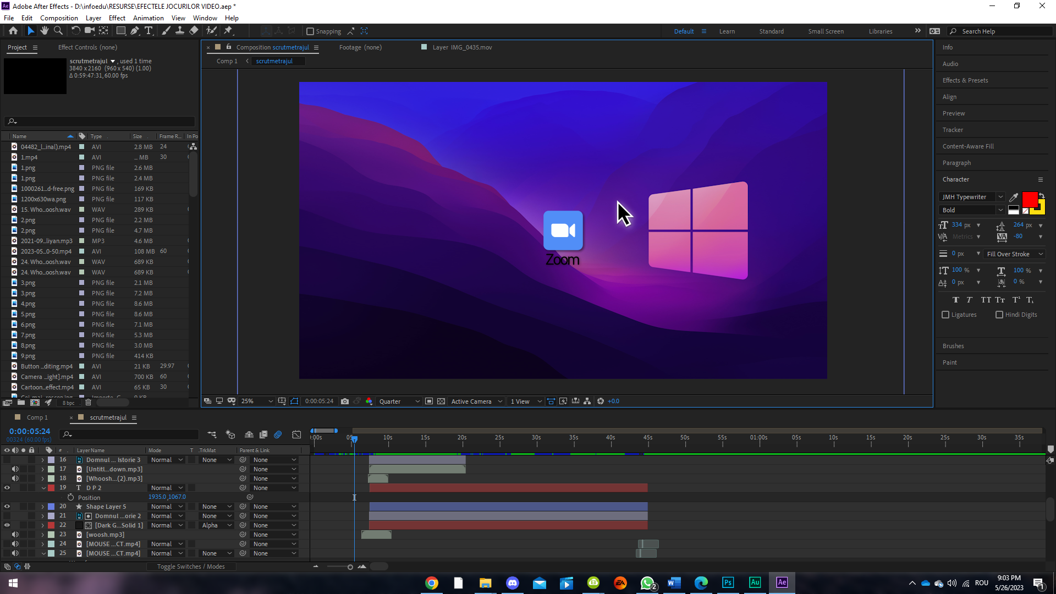The height and width of the screenshot is (594, 1056).
Task: Go to the Home screen icon
Action: [13, 31]
